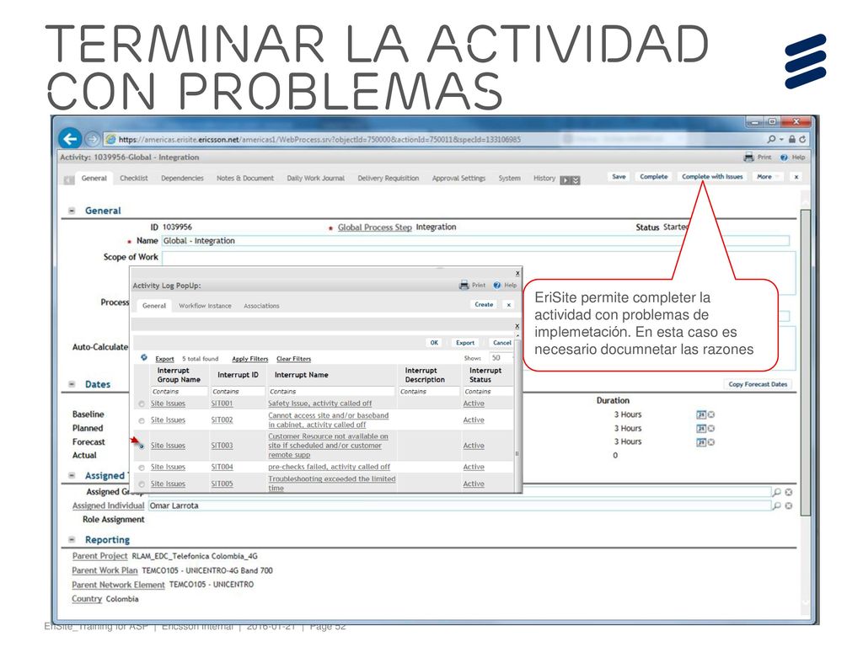Open Help in Activity Log PopUp
Screen dimensions: 863x647
point(505,285)
